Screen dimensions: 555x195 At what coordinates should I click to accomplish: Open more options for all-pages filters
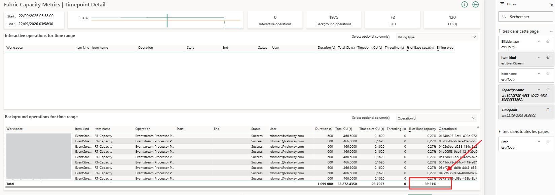(551, 132)
